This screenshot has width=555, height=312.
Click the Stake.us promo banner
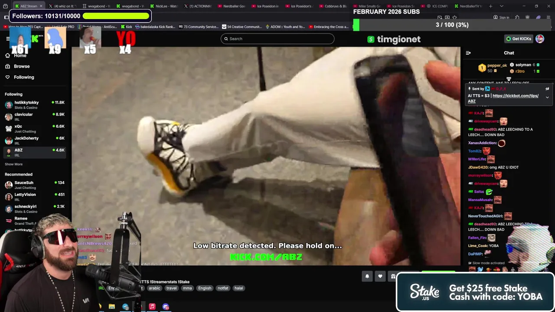[x=476, y=292]
